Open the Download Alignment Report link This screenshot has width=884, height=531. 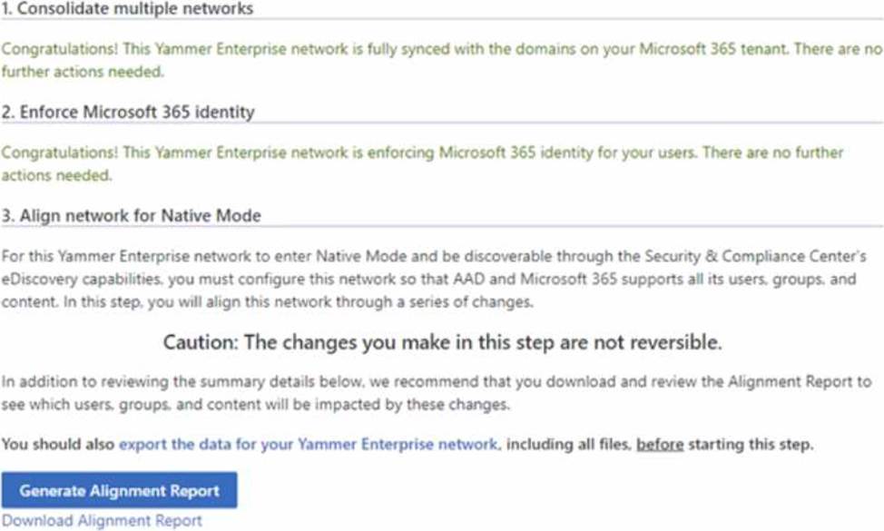(x=102, y=521)
